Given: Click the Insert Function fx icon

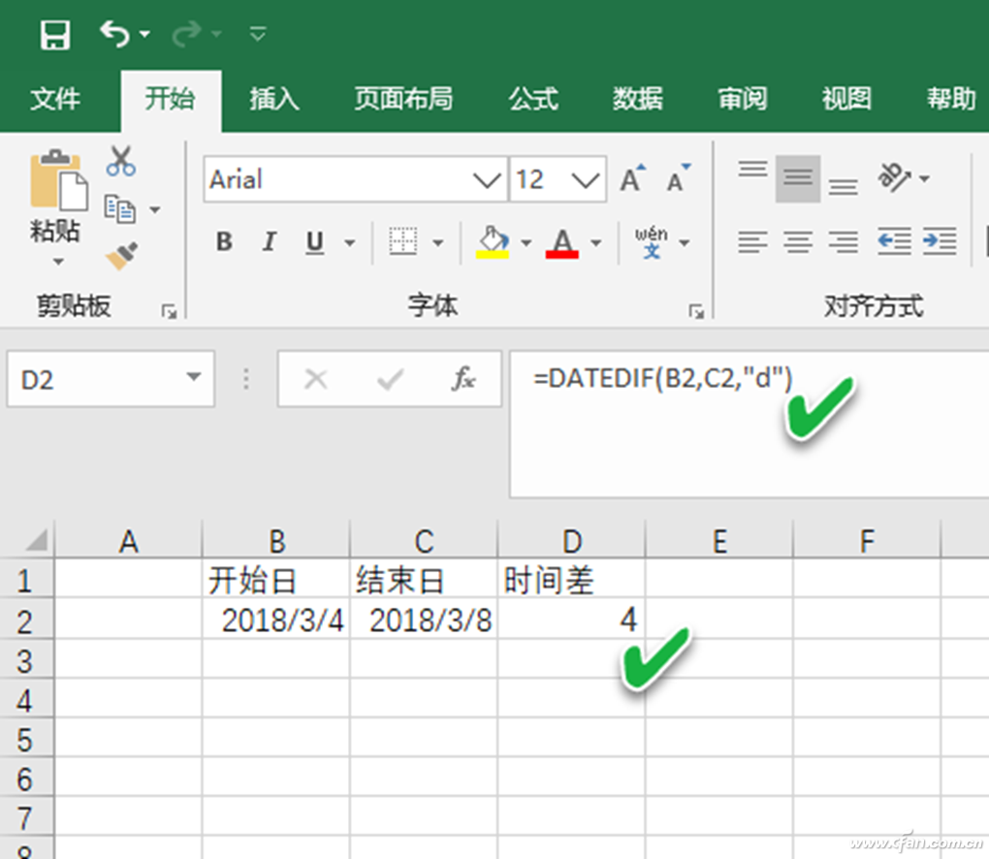Looking at the screenshot, I should (463, 379).
